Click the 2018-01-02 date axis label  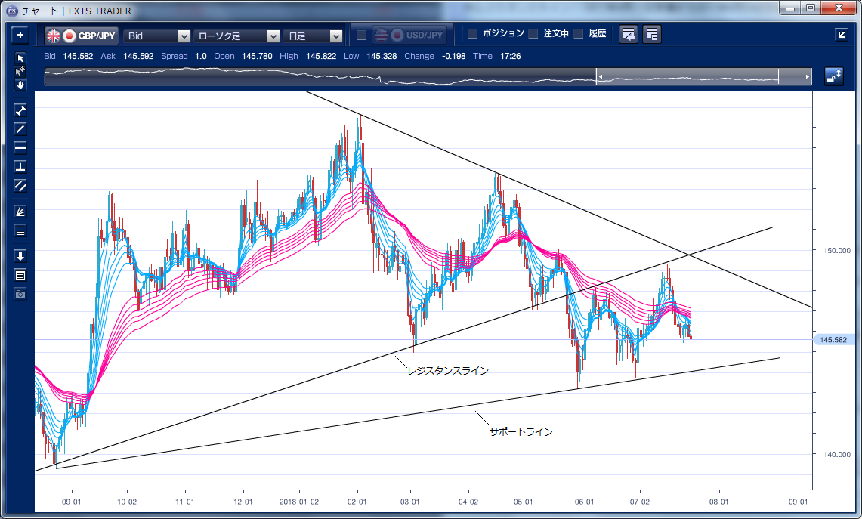[x=299, y=502]
